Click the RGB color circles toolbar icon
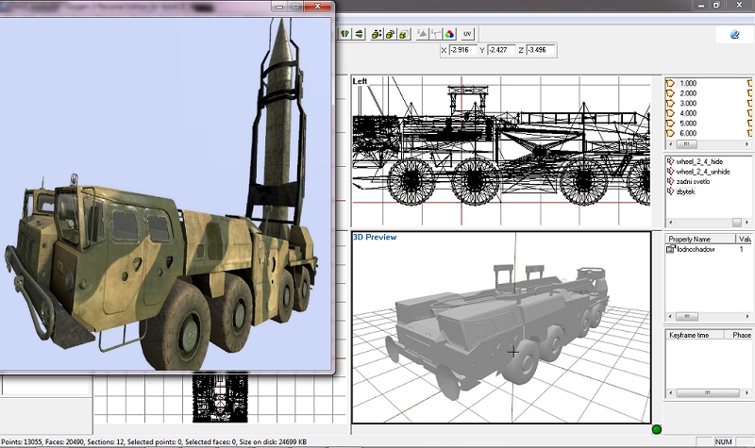The width and height of the screenshot is (755, 448). coord(449,34)
